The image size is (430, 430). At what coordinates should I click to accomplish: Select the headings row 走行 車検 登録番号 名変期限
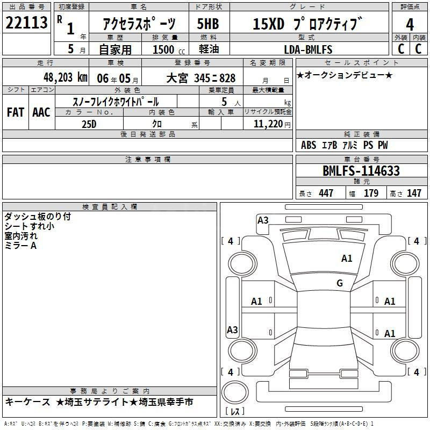click(147, 63)
